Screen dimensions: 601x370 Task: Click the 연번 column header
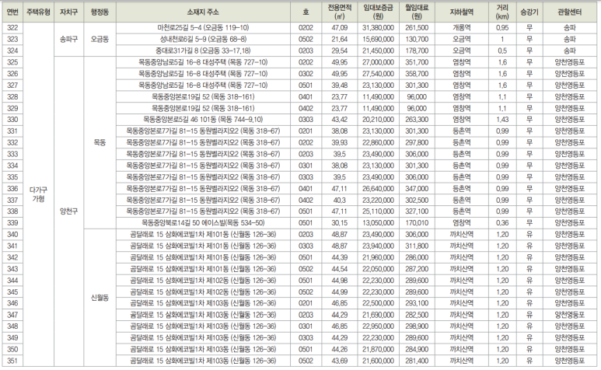tap(12, 12)
